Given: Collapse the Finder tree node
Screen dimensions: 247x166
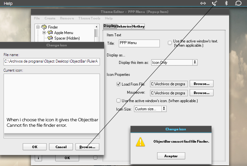Looking at the screenshot, I should (38, 27).
